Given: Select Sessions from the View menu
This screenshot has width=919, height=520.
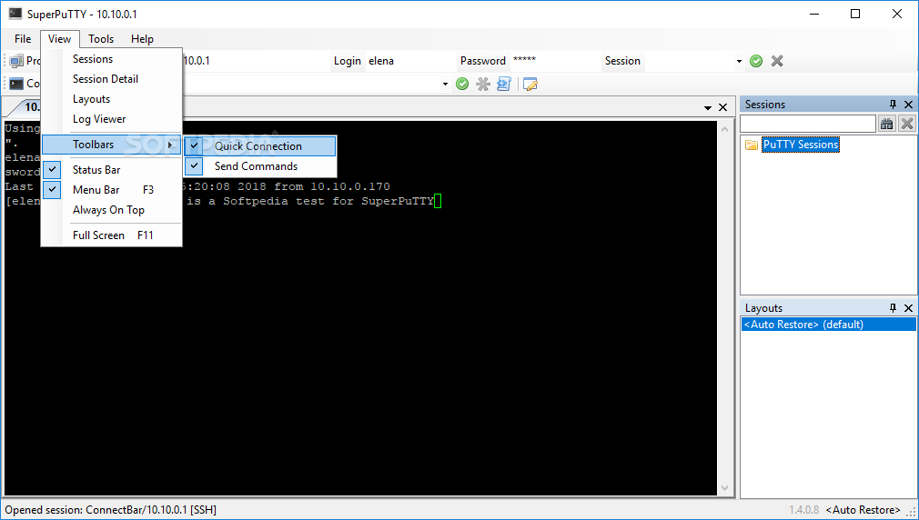Looking at the screenshot, I should click(111, 59).
